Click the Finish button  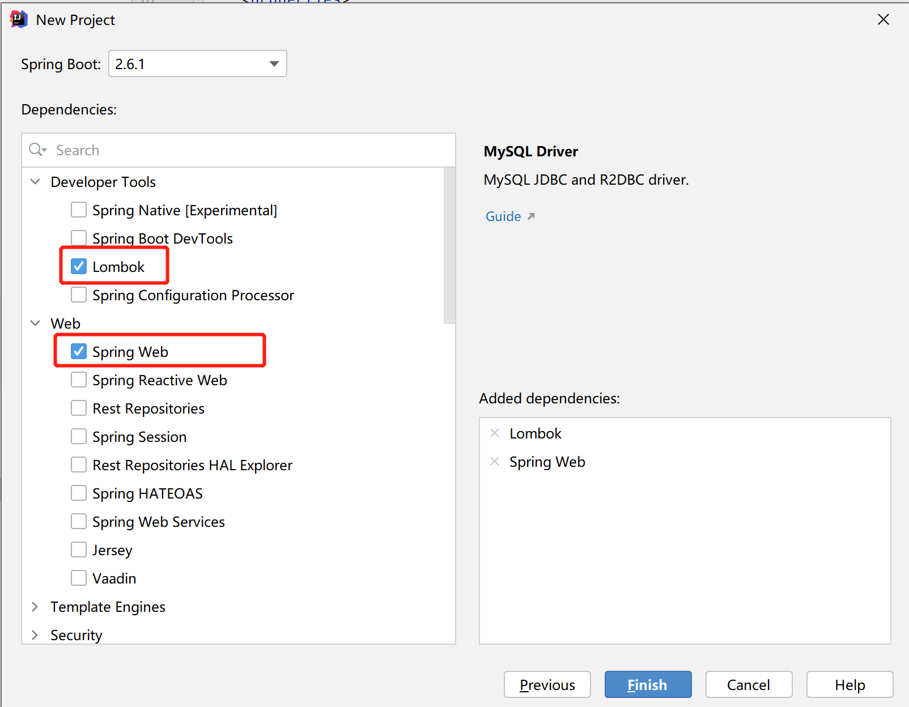[647, 684]
